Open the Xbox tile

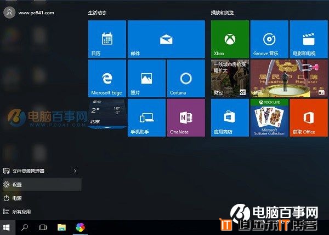tap(230, 39)
